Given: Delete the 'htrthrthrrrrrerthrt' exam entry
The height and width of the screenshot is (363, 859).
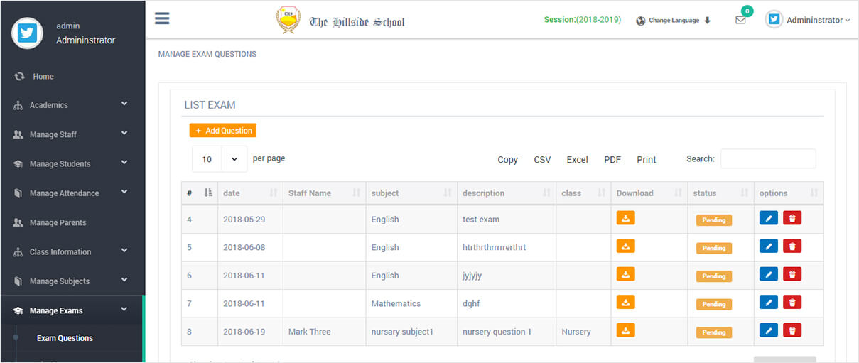Looking at the screenshot, I should tap(792, 246).
